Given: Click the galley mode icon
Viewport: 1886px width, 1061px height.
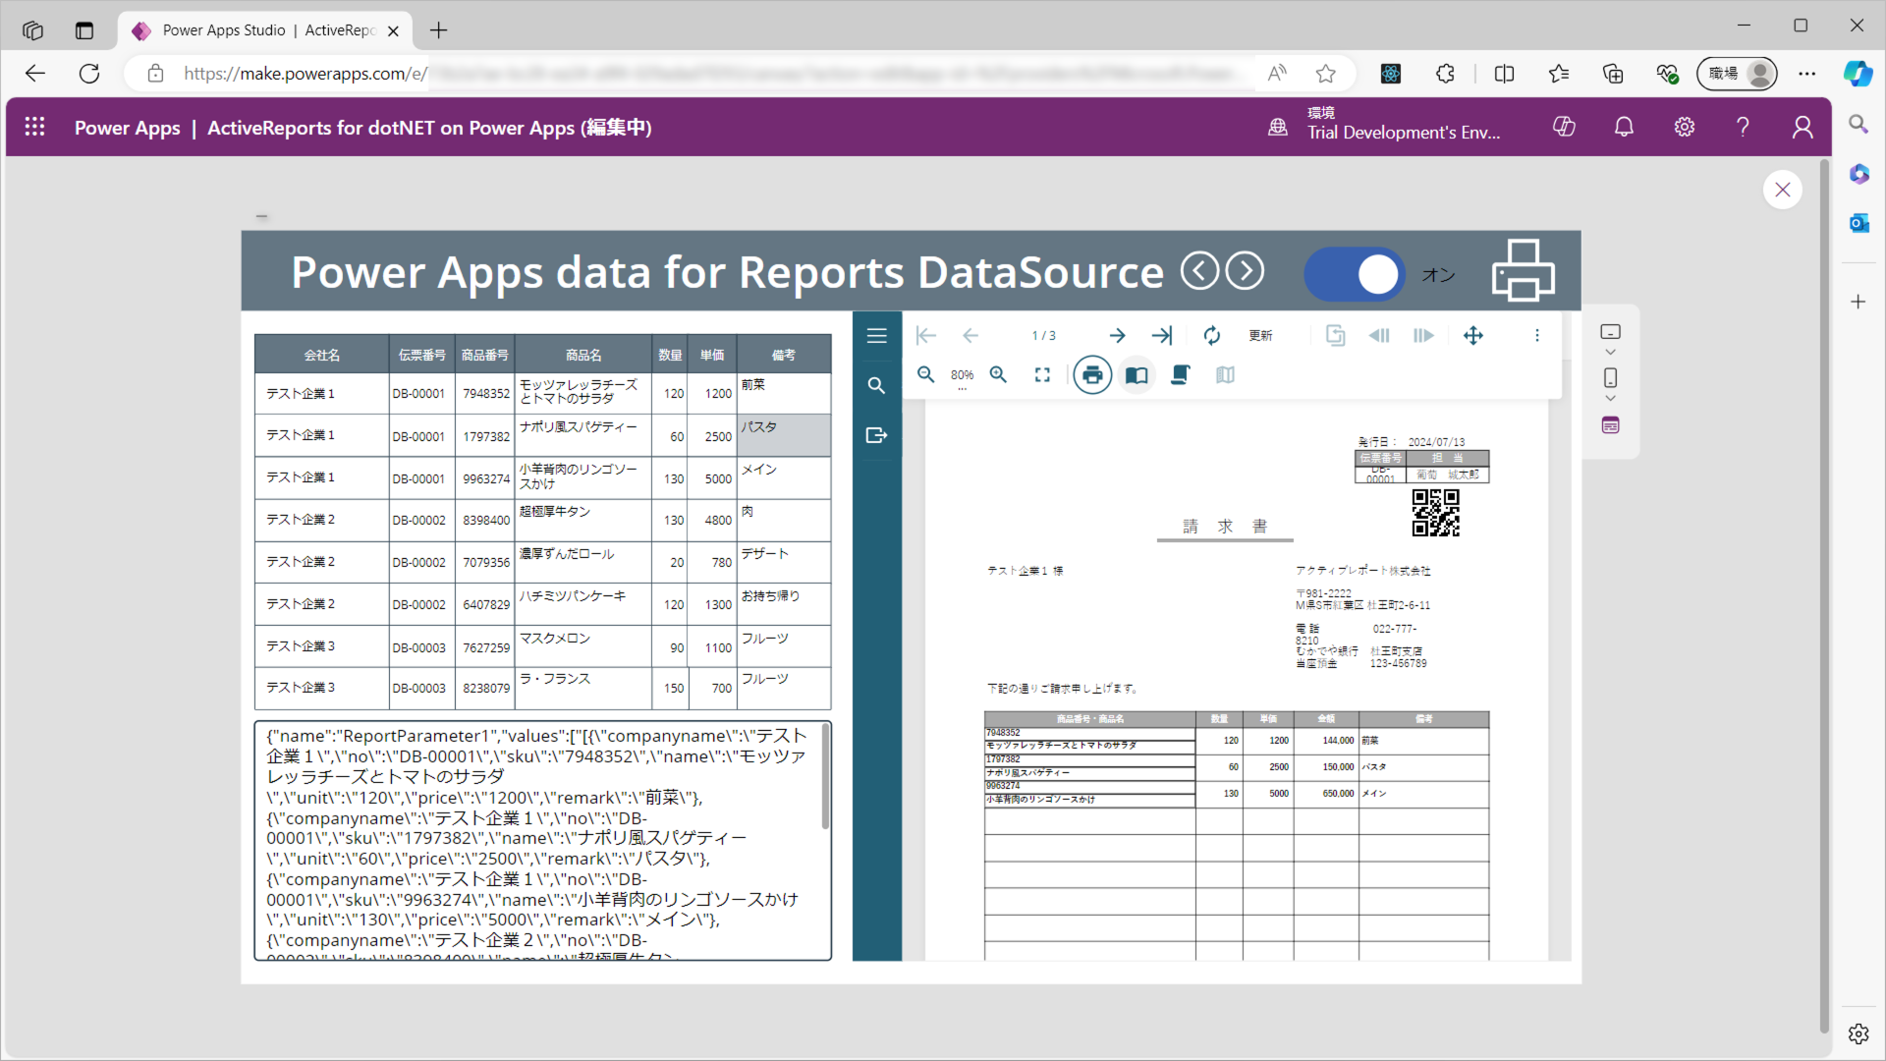Looking at the screenshot, I should [1225, 374].
